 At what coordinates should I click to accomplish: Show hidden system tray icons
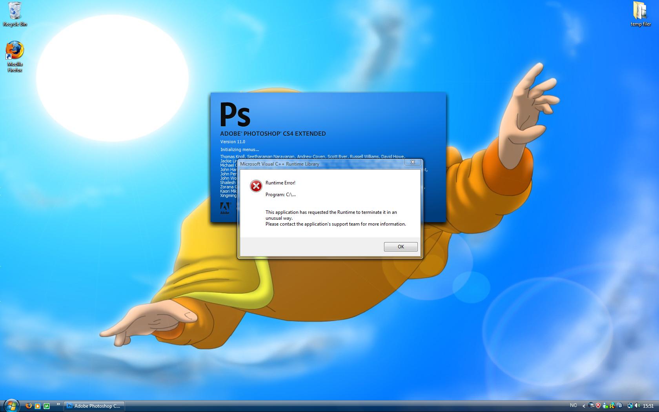[584, 406]
